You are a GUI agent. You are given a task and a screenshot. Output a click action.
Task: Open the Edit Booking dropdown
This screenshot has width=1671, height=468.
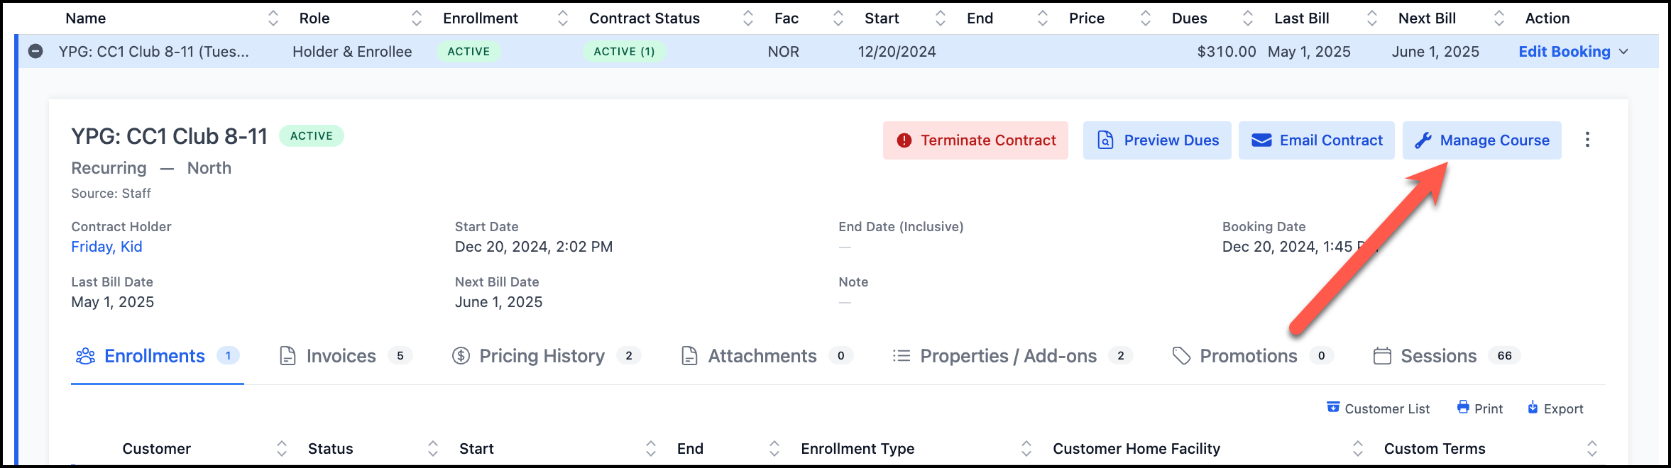pyautogui.click(x=1573, y=52)
